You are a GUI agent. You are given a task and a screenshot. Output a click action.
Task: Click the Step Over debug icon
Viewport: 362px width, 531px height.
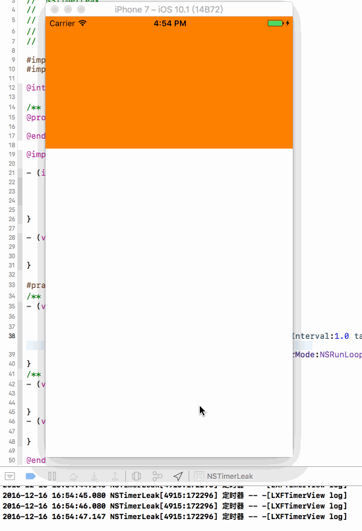tap(73, 476)
